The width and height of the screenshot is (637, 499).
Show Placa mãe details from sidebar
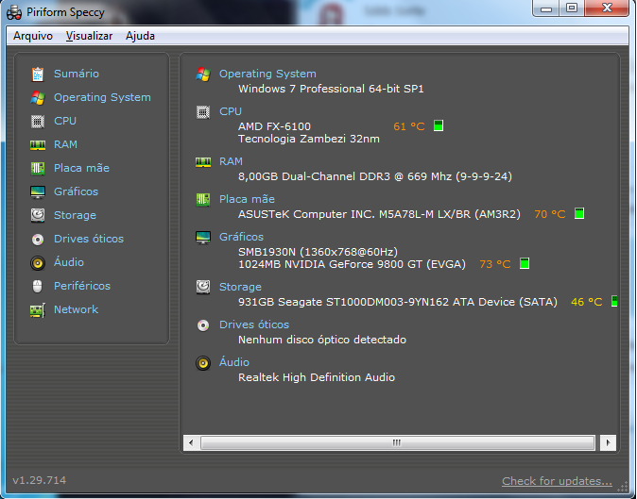(x=81, y=168)
